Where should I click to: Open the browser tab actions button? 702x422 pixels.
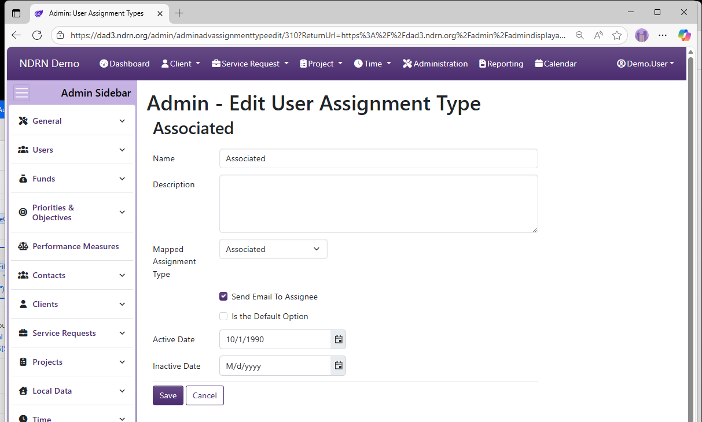coord(16,13)
